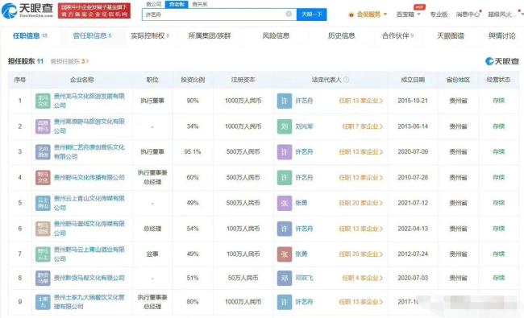Select 张勇 avatar in row 5

pos(285,203)
